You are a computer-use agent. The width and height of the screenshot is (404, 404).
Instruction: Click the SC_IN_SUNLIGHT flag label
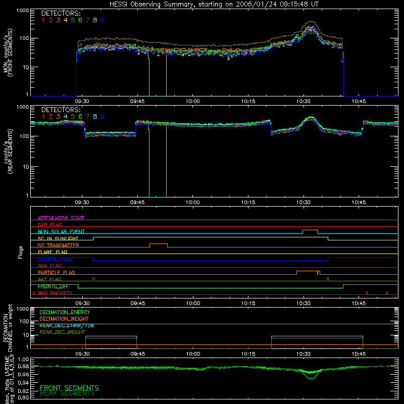tap(58, 238)
